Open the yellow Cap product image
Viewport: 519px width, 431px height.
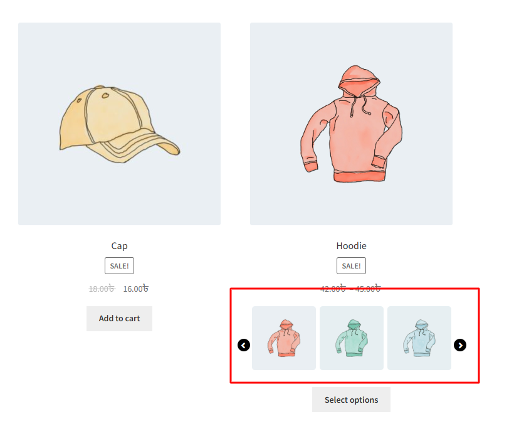tap(119, 124)
